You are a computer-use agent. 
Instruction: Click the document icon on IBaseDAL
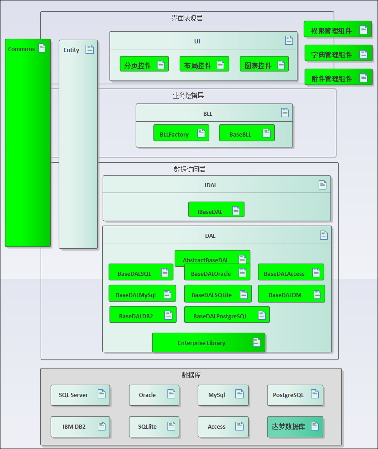[x=236, y=211]
